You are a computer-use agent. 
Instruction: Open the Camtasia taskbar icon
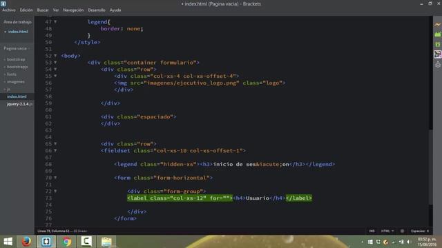pos(86,242)
